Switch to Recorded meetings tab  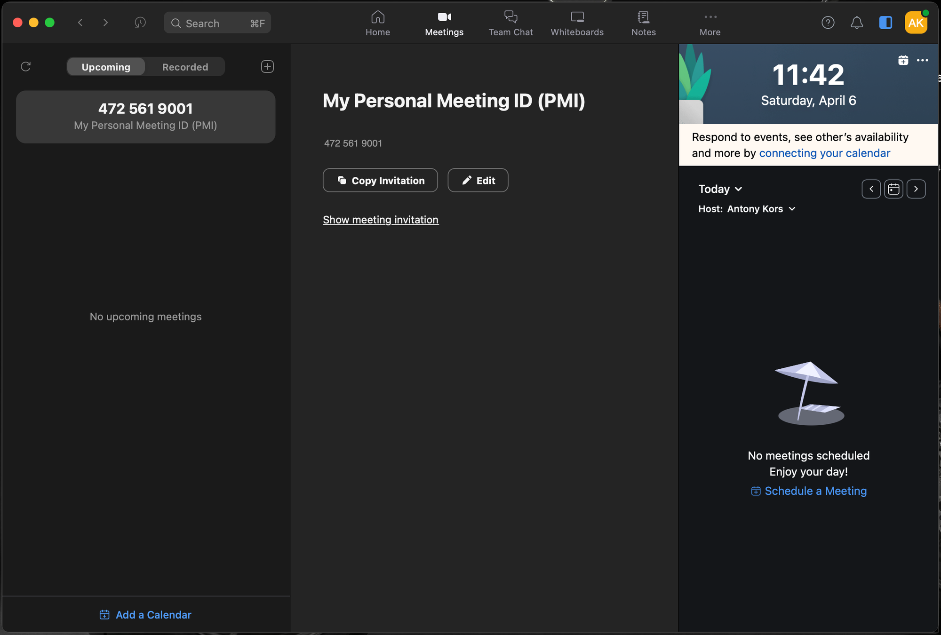185,66
